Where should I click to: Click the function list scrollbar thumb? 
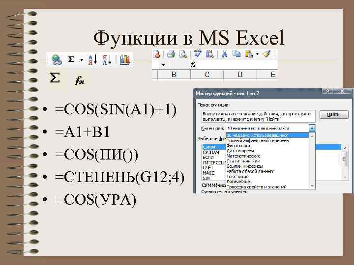tap(345, 159)
